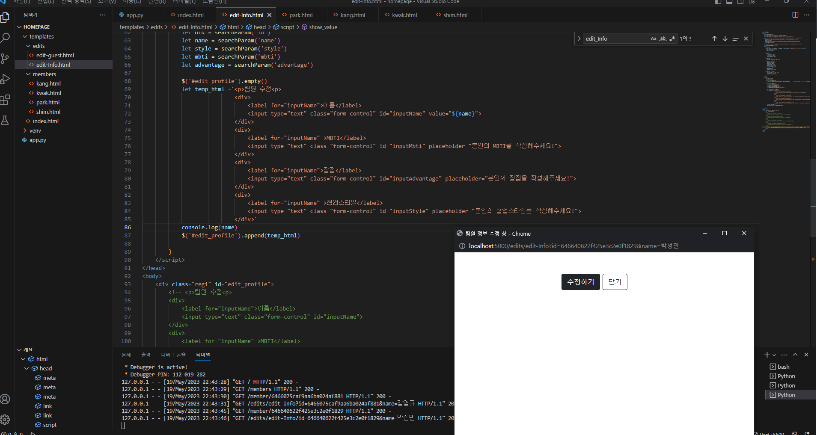Viewport: 817px width, 435px height.
Task: Toggle find in selection
Action: click(735, 38)
